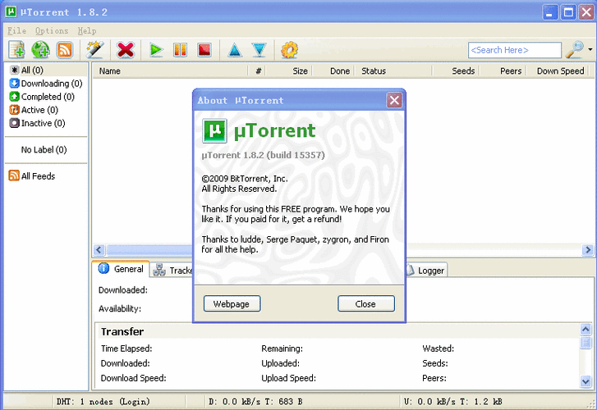The image size is (597, 410).
Task: Click the General tab
Action: click(121, 269)
